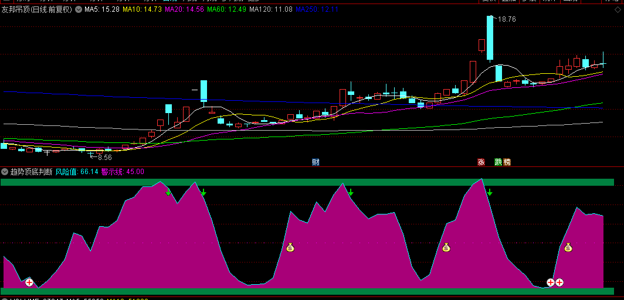
Task: Click the middle money bag buy signal
Action: point(446,247)
